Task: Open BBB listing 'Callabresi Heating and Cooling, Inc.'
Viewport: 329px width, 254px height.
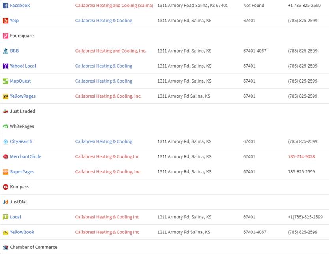Action: (111, 51)
